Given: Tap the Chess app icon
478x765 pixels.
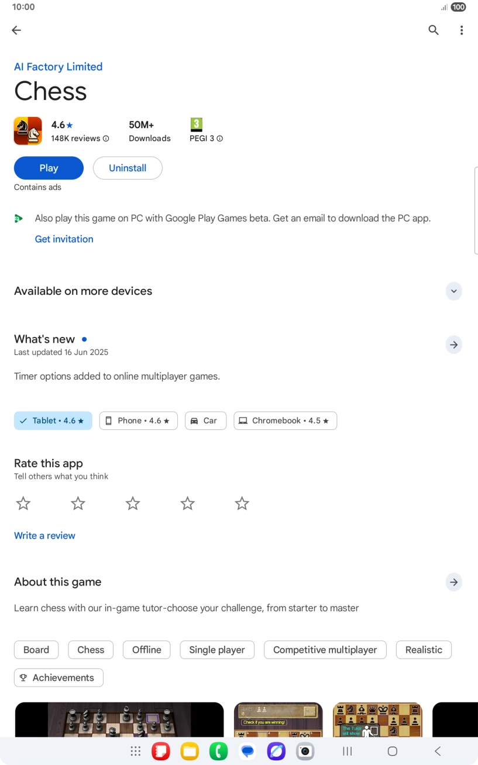Looking at the screenshot, I should (28, 131).
